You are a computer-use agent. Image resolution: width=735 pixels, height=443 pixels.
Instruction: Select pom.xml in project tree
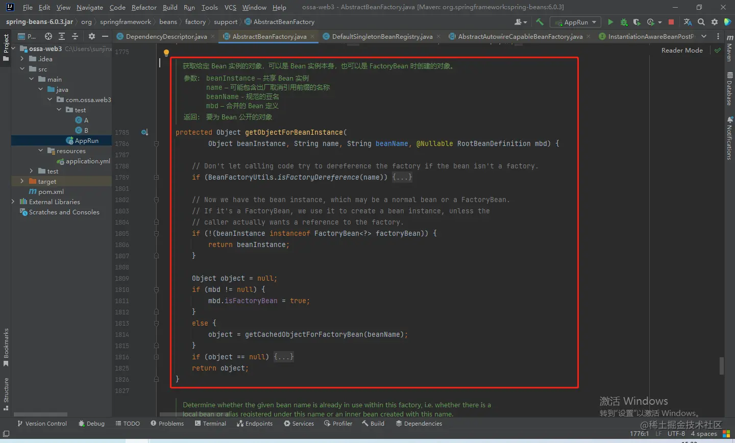(x=46, y=191)
